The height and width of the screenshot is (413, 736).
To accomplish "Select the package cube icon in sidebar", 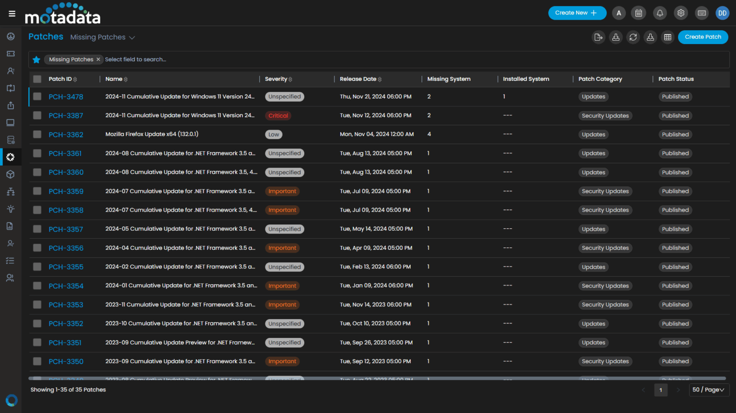I will 10,174.
